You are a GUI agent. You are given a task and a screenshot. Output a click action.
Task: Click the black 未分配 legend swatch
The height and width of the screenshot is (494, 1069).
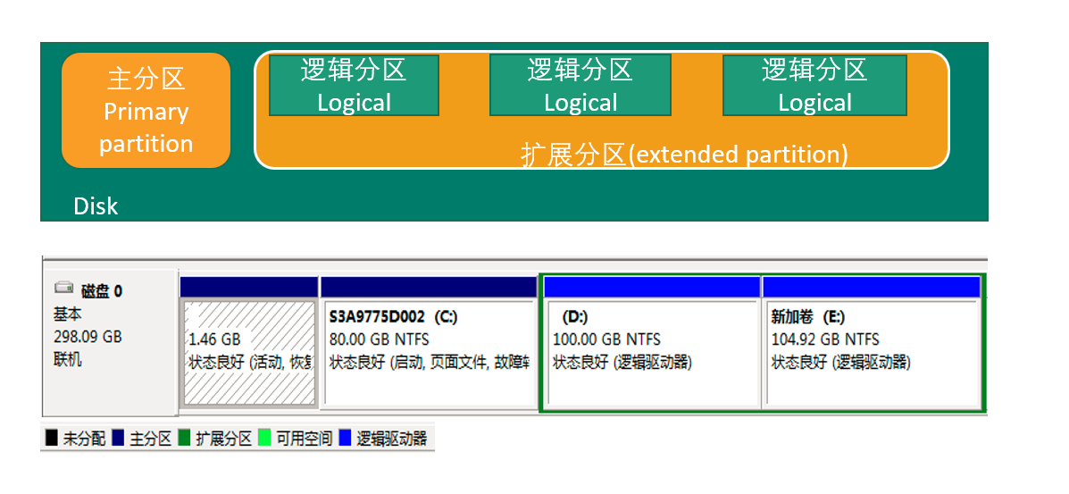52,438
